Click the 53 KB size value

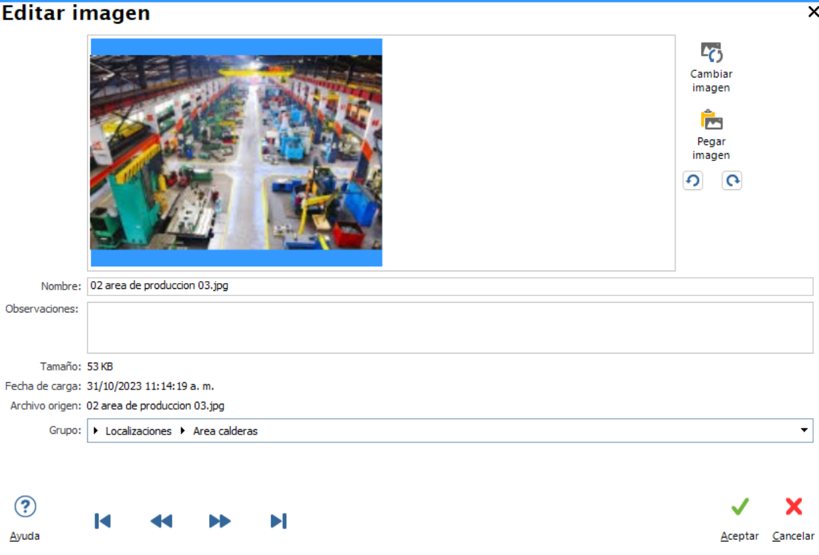(x=100, y=367)
